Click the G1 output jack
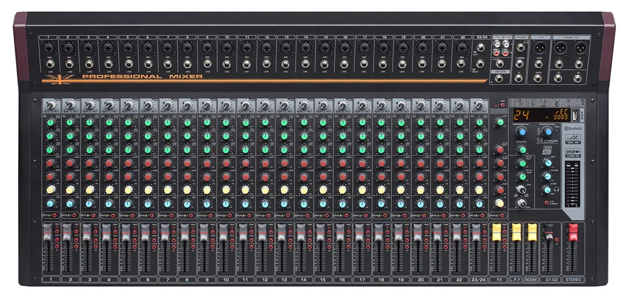Screen dimensions: 626x298 tap(558, 79)
